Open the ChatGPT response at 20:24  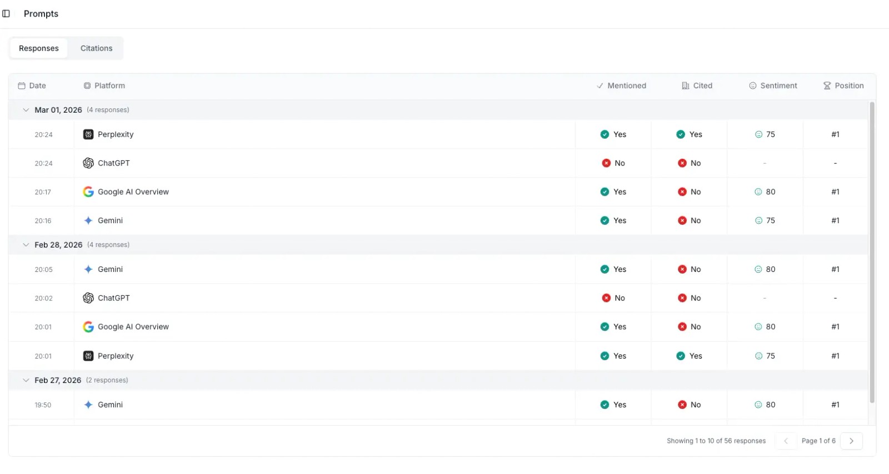coord(438,163)
